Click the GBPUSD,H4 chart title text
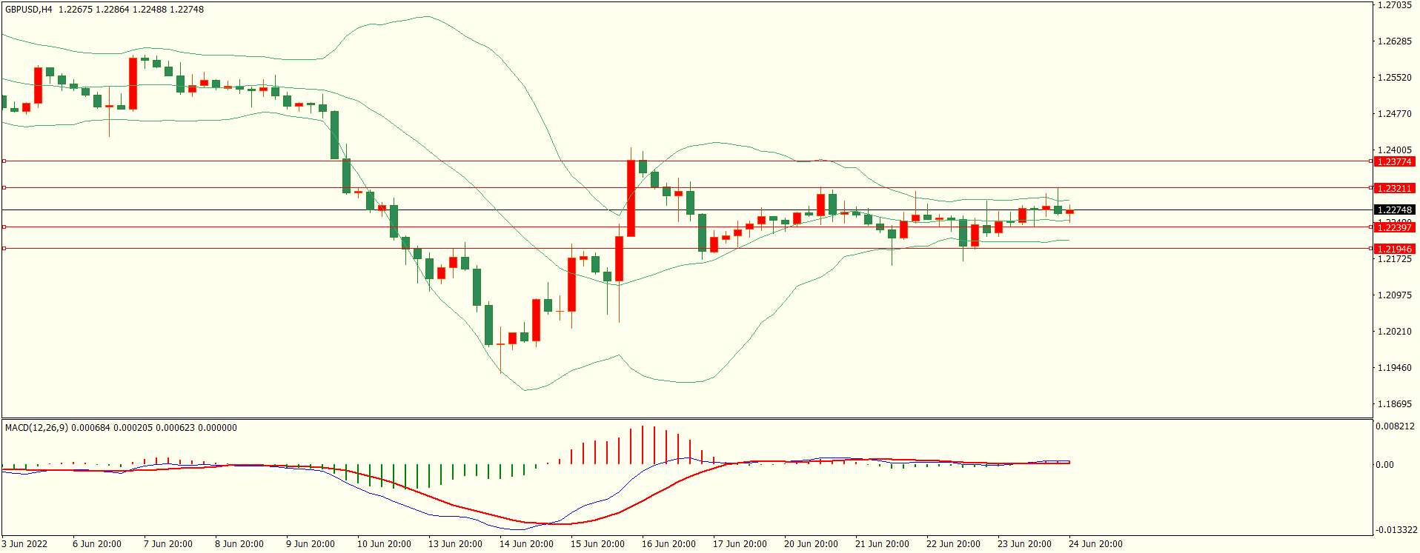The image size is (1420, 553). click(29, 10)
